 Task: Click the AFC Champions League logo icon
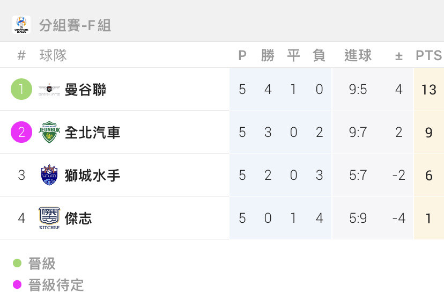pos(21,25)
